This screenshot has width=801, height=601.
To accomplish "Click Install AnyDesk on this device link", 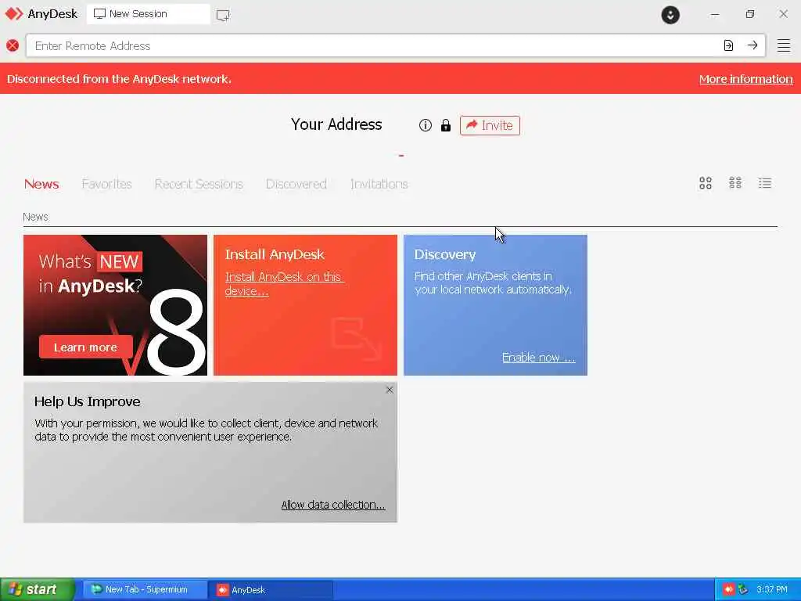I will [x=285, y=283].
